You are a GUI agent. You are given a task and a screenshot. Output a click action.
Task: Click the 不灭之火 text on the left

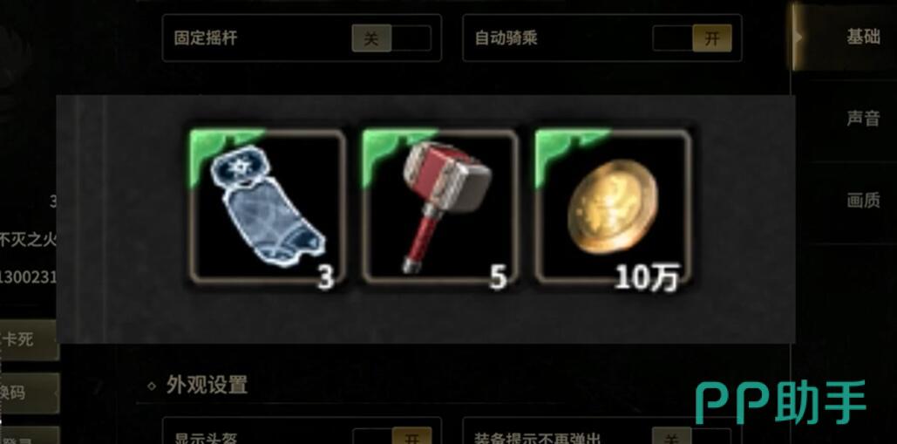coord(28,240)
